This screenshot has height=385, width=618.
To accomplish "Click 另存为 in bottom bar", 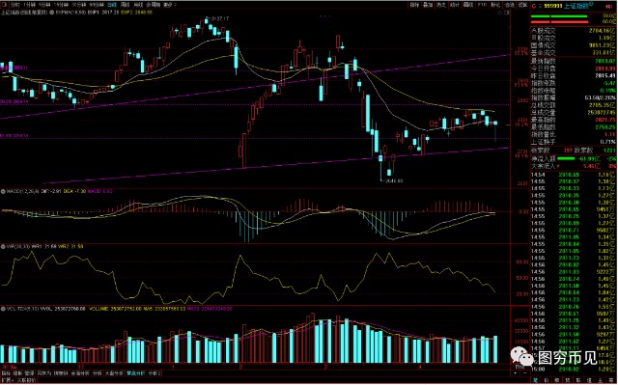I will (x=45, y=372).
